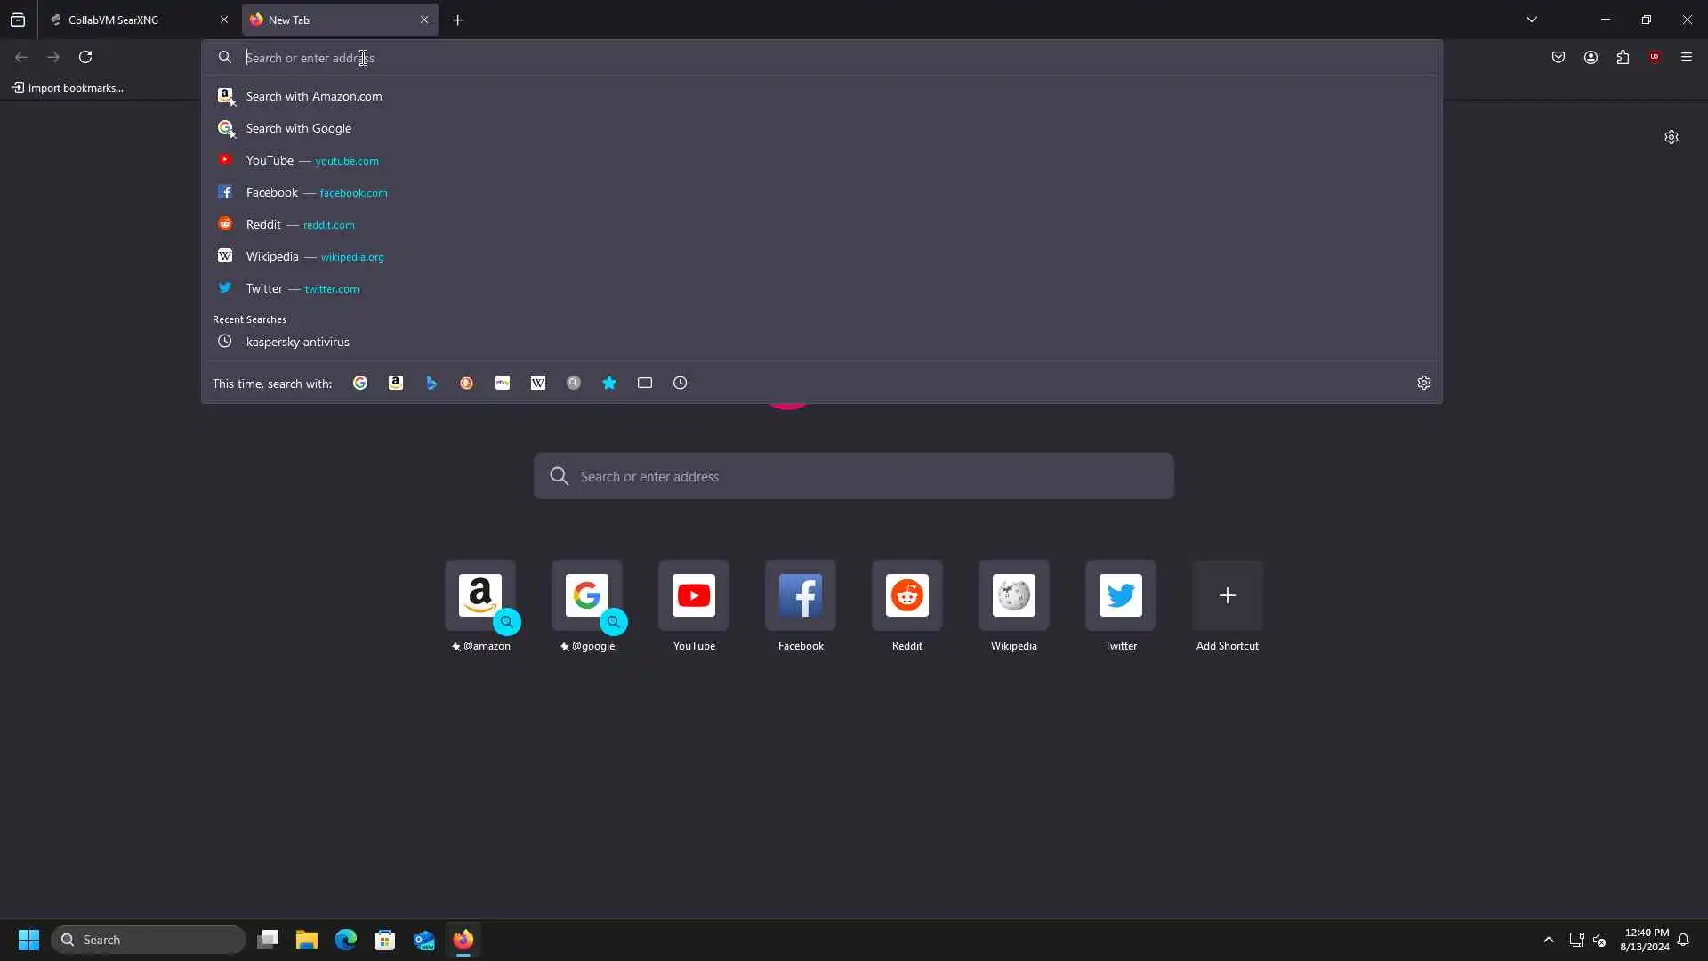Image resolution: width=1708 pixels, height=961 pixels.
Task: Search open tabs with tabs icon
Action: click(x=645, y=383)
